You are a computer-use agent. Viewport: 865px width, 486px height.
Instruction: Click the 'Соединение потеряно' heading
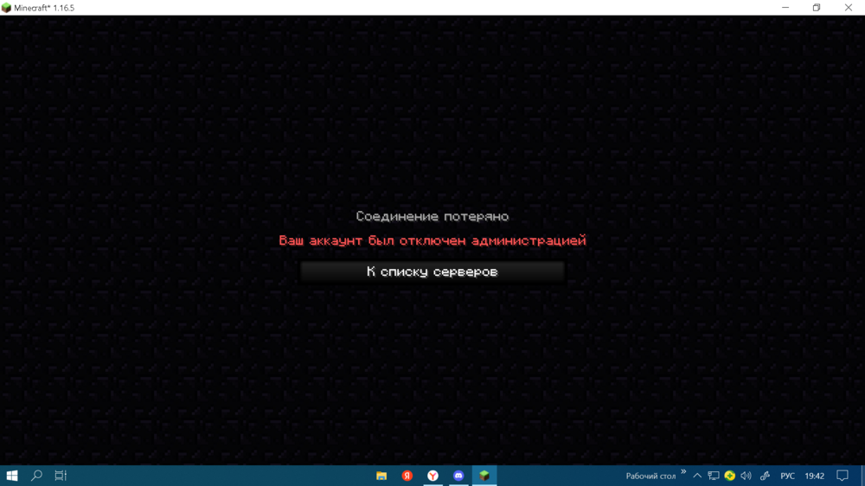pyautogui.click(x=432, y=216)
